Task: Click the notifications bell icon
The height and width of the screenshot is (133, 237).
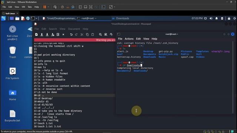Action: point(216,18)
